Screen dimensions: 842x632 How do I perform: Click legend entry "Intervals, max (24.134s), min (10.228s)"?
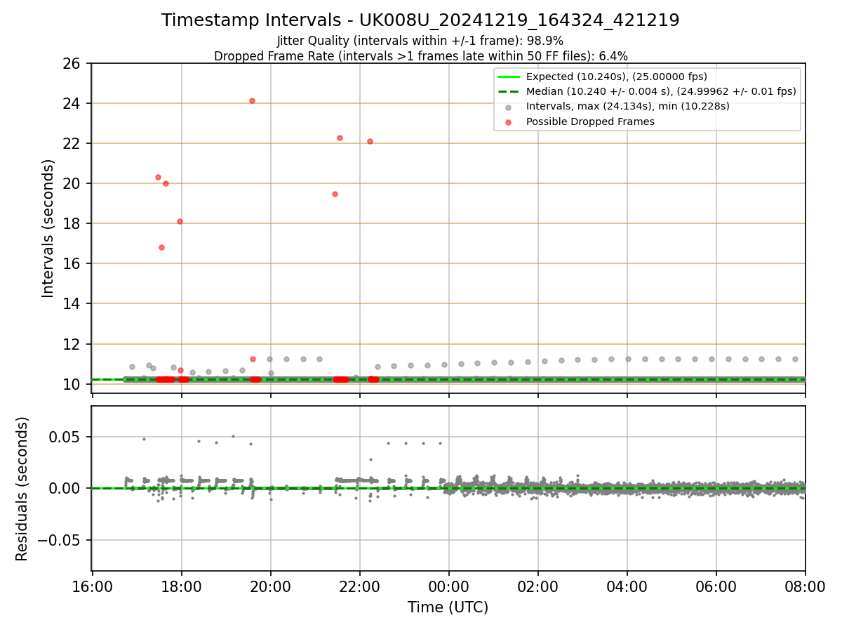[x=628, y=106]
